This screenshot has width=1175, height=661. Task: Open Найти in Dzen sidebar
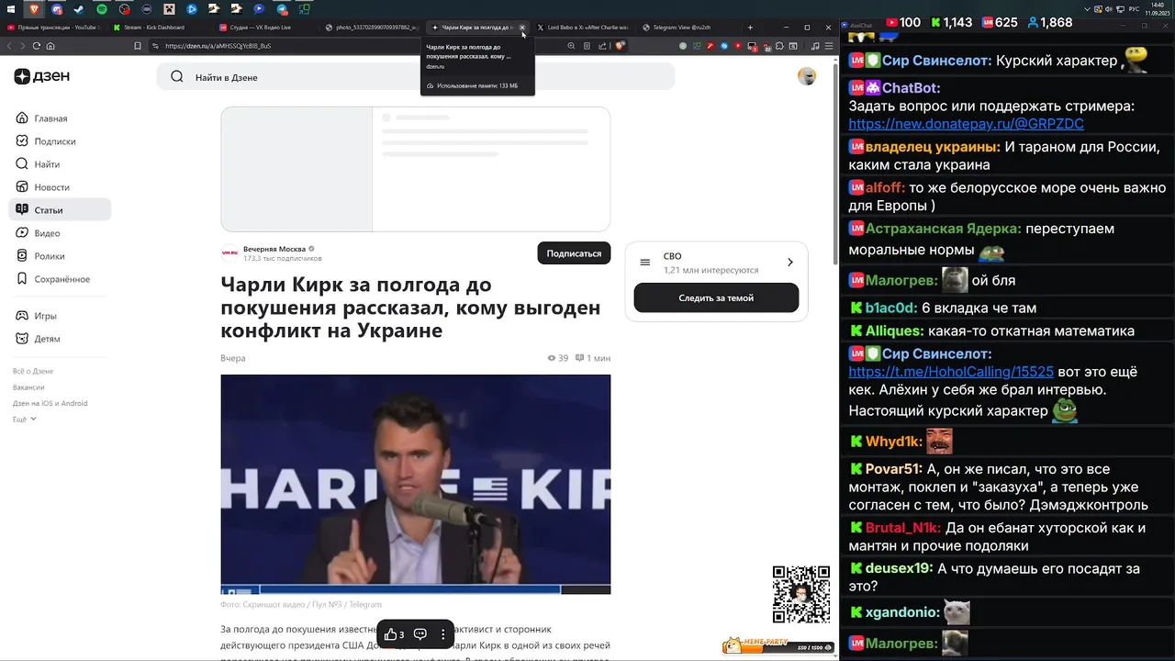coord(60,164)
